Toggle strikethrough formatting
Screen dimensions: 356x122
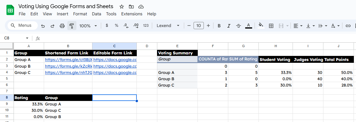(239, 26)
